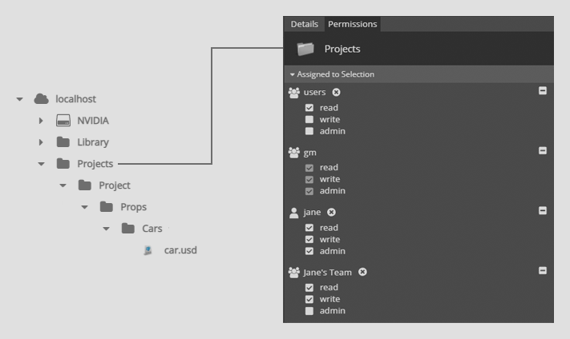This screenshot has width=570, height=339.
Task: Collapse the Props folder arrow
Action: (84, 207)
